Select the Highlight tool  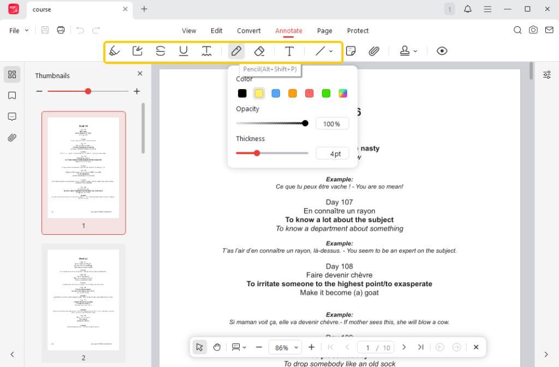pos(114,51)
